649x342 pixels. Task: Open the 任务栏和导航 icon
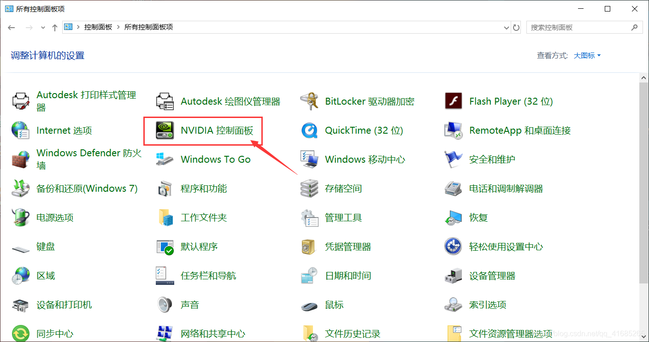(x=165, y=276)
